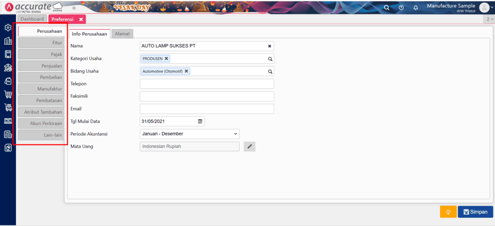Viewport: 495px width, 226px height.
Task: Click the Indonesian Rupiah currency field
Action: coord(189,147)
